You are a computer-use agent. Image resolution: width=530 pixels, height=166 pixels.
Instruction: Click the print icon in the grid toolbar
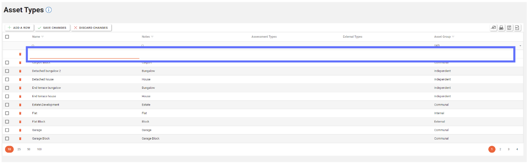501,28
